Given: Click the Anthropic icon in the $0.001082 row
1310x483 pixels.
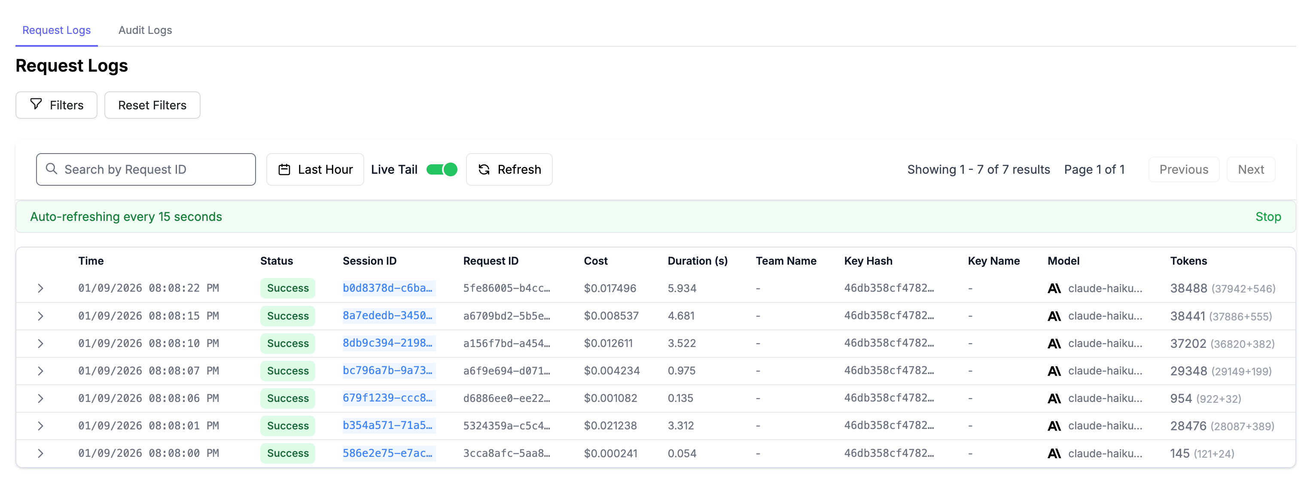Looking at the screenshot, I should pyautogui.click(x=1054, y=398).
